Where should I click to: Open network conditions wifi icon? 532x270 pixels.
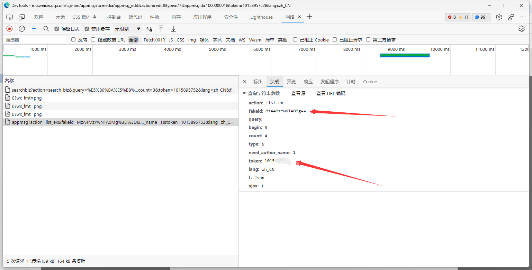[x=149, y=29]
